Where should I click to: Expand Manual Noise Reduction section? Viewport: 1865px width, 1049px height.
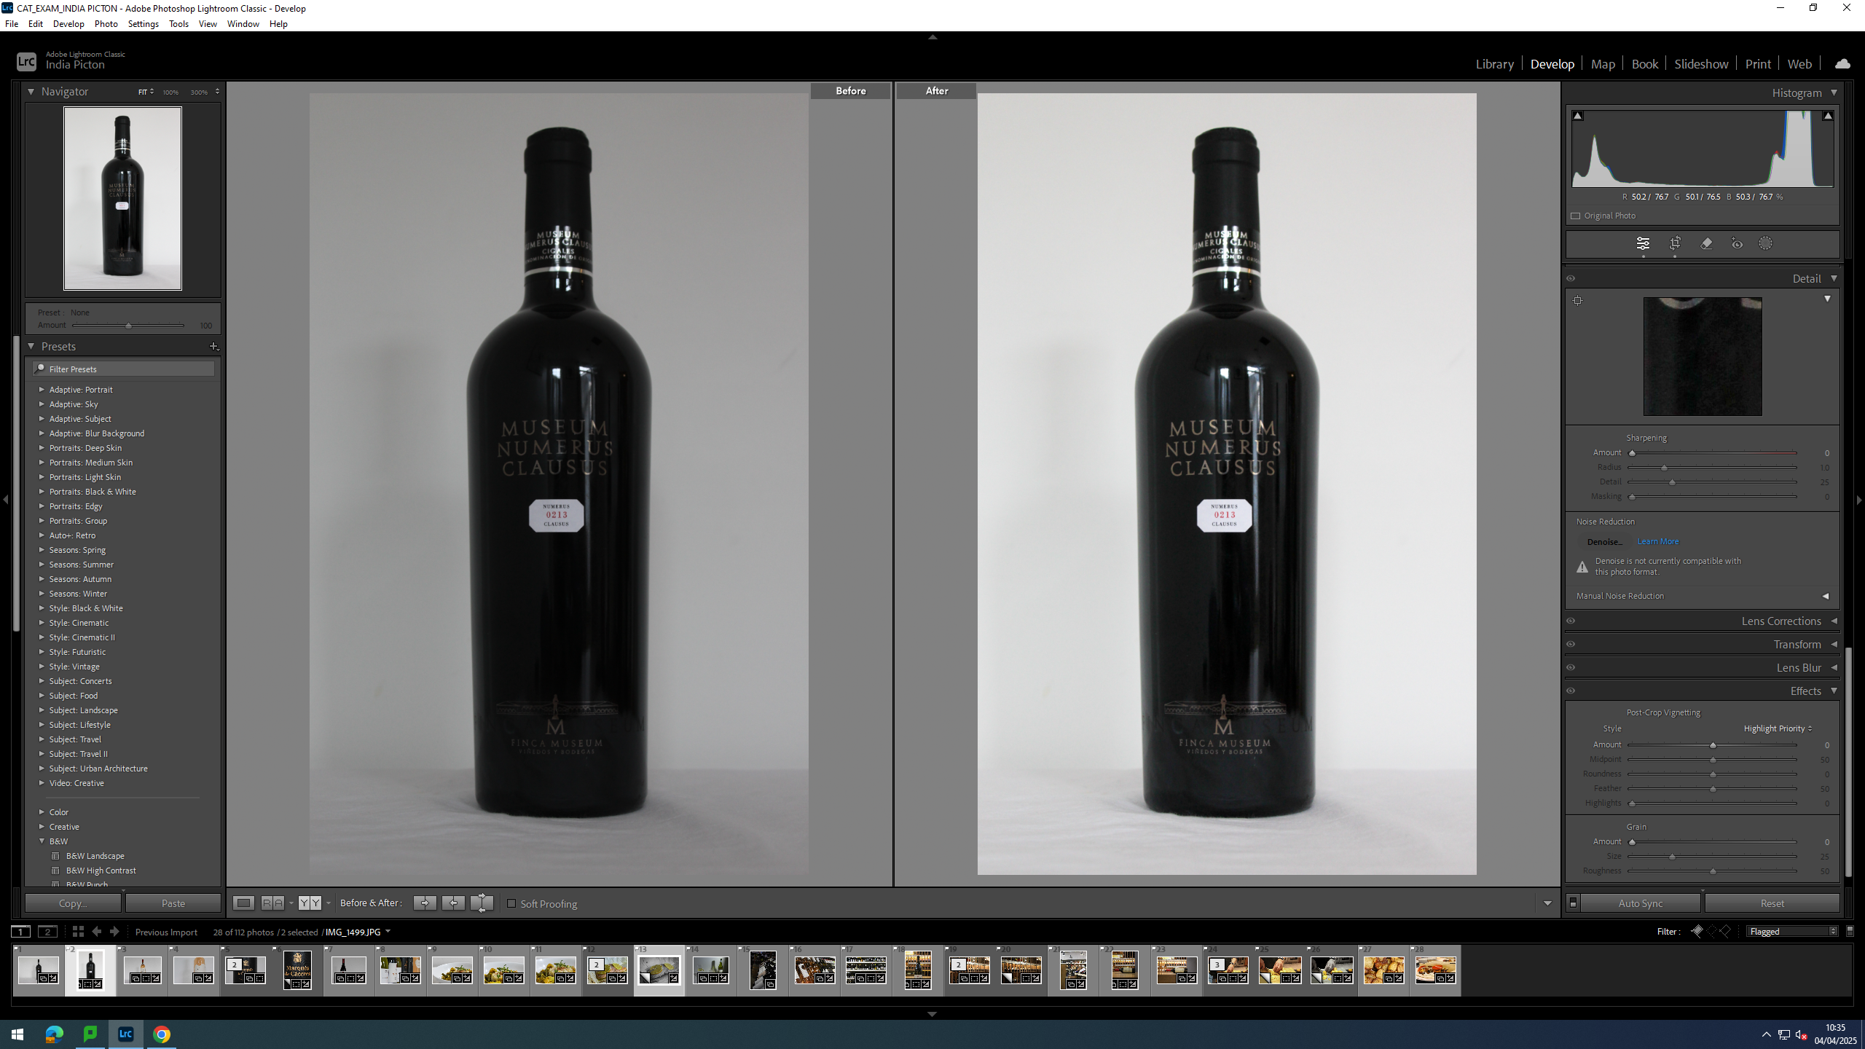pyautogui.click(x=1826, y=596)
